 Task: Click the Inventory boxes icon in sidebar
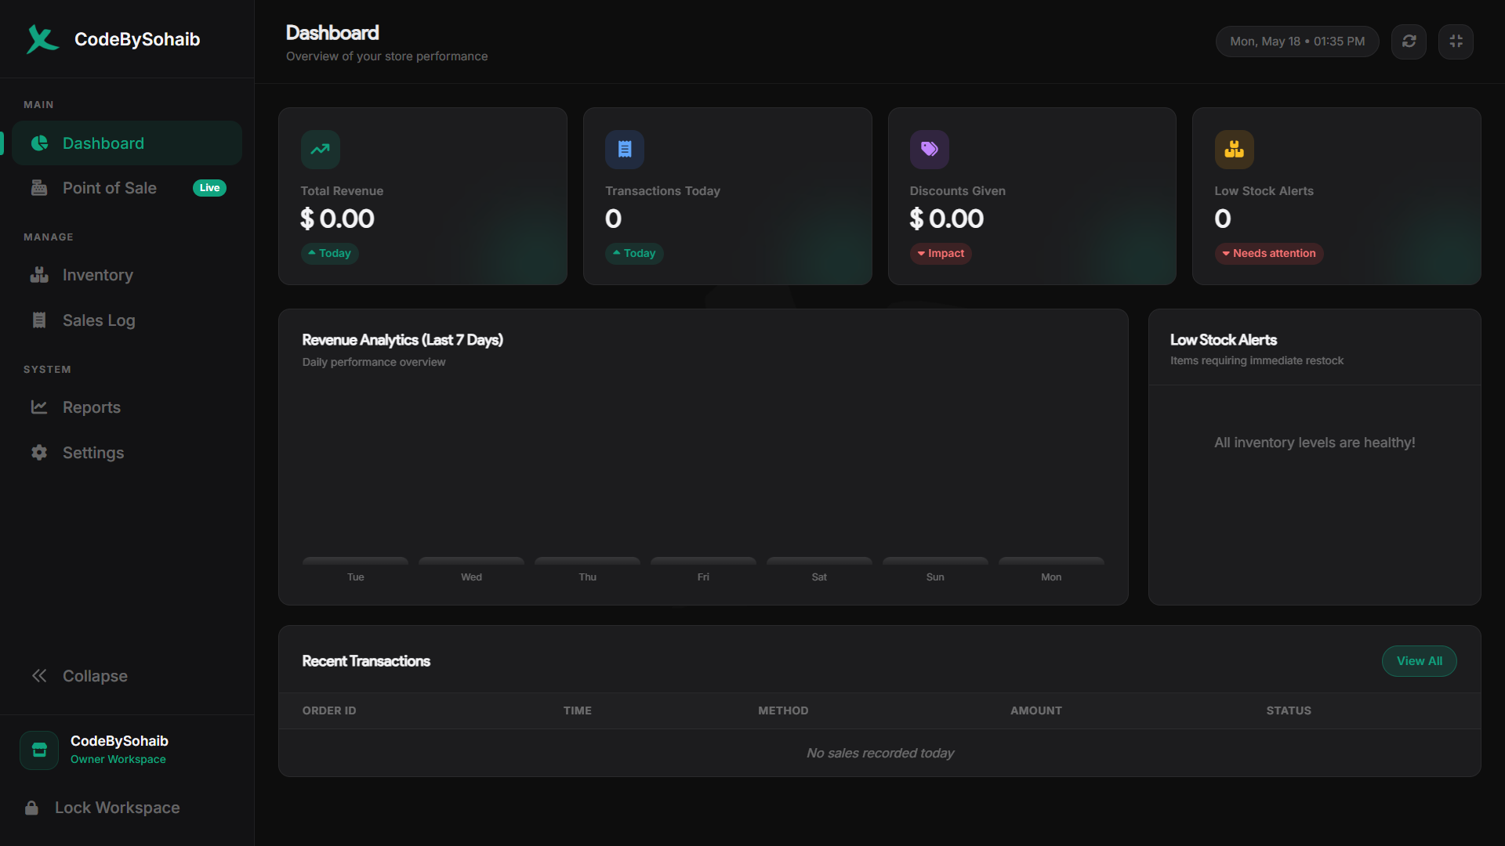coord(39,275)
